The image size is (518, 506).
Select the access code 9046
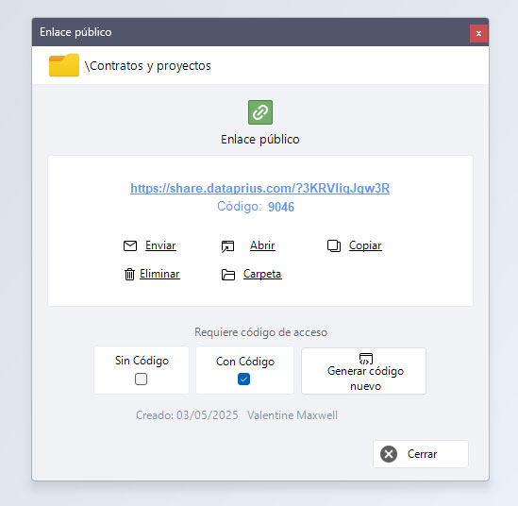click(281, 207)
